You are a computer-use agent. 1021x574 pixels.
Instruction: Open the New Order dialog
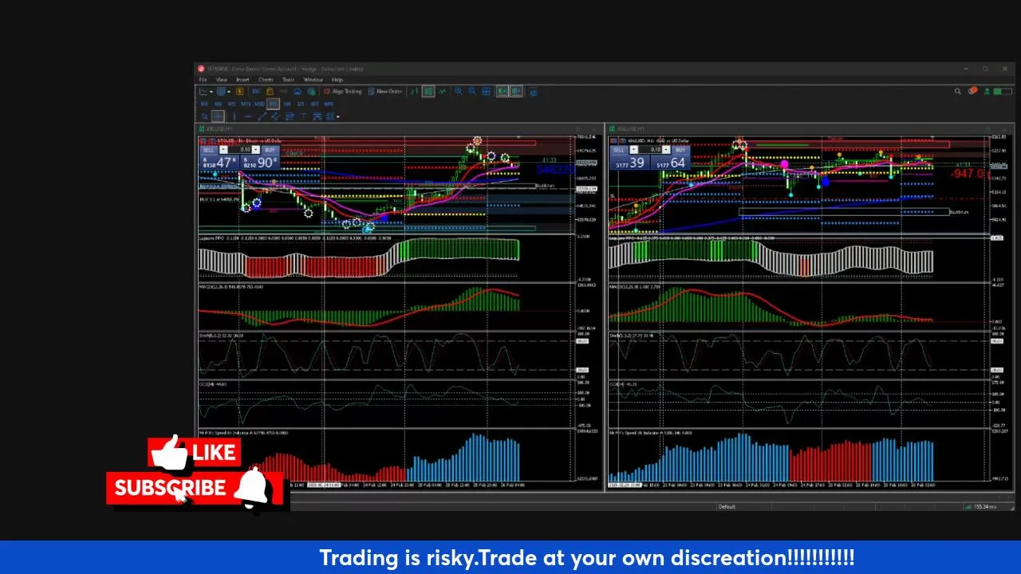[x=385, y=92]
